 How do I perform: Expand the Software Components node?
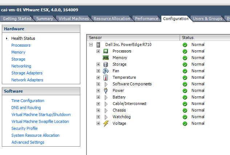pyautogui.click(x=98, y=84)
